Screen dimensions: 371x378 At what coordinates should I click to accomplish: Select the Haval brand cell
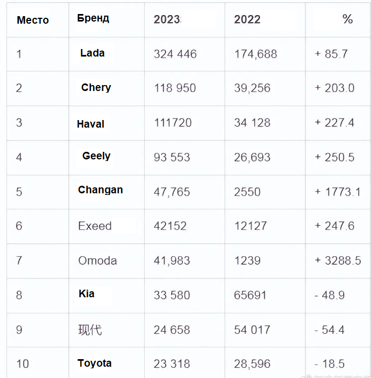(90, 124)
